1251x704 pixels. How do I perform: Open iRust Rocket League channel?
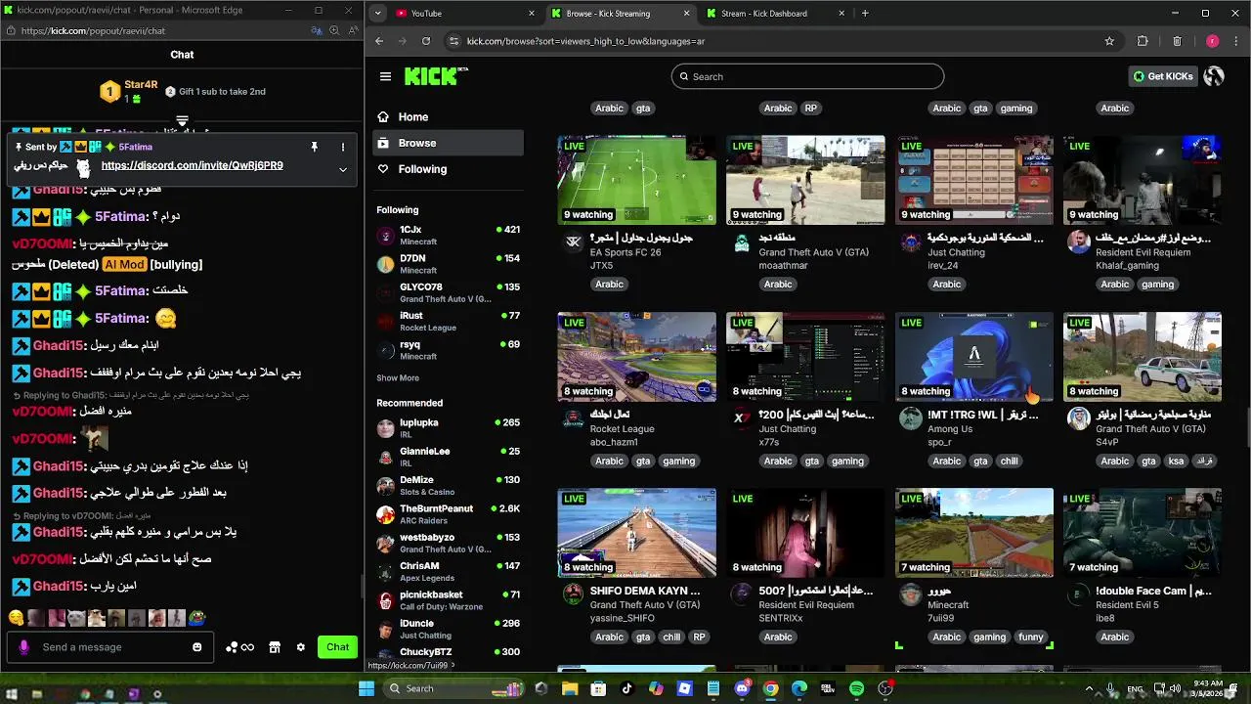pos(449,322)
